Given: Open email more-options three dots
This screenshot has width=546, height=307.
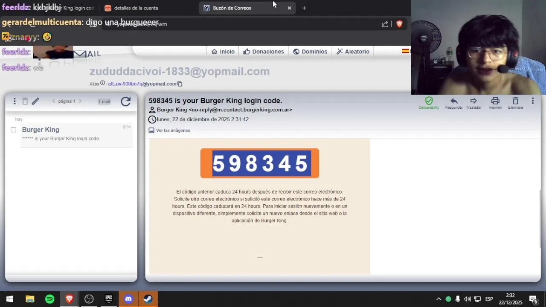Looking at the screenshot, I should (x=533, y=101).
